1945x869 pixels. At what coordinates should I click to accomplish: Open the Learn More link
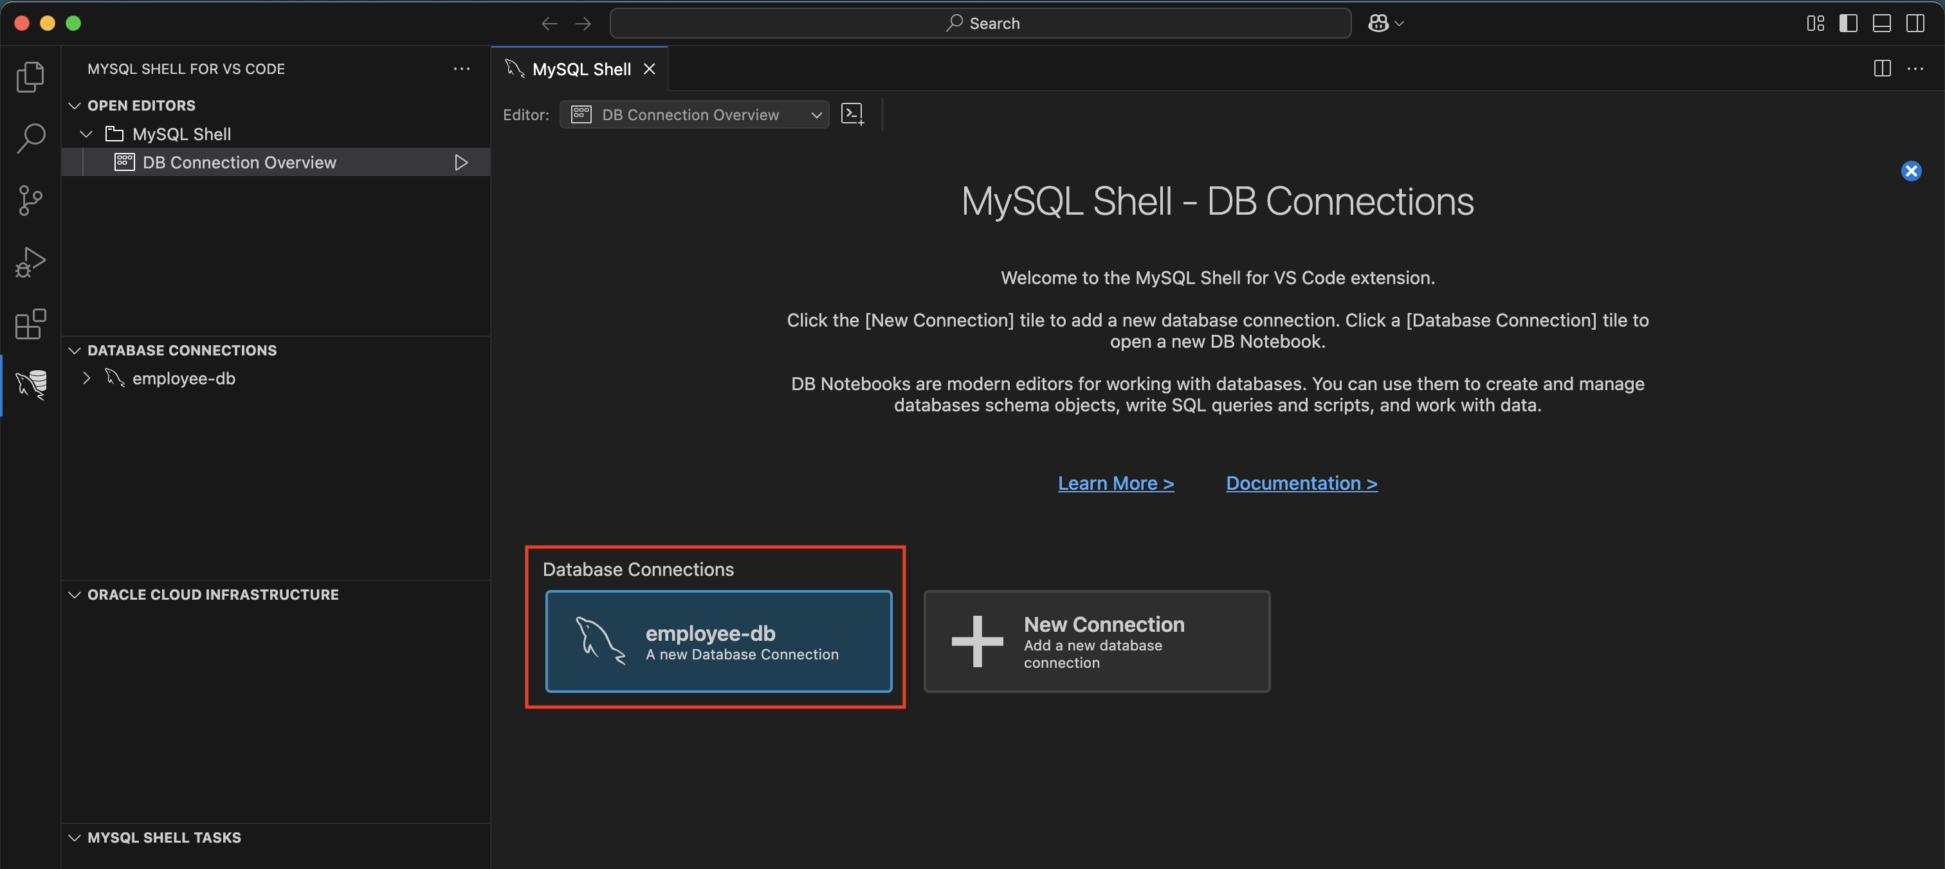pos(1115,483)
